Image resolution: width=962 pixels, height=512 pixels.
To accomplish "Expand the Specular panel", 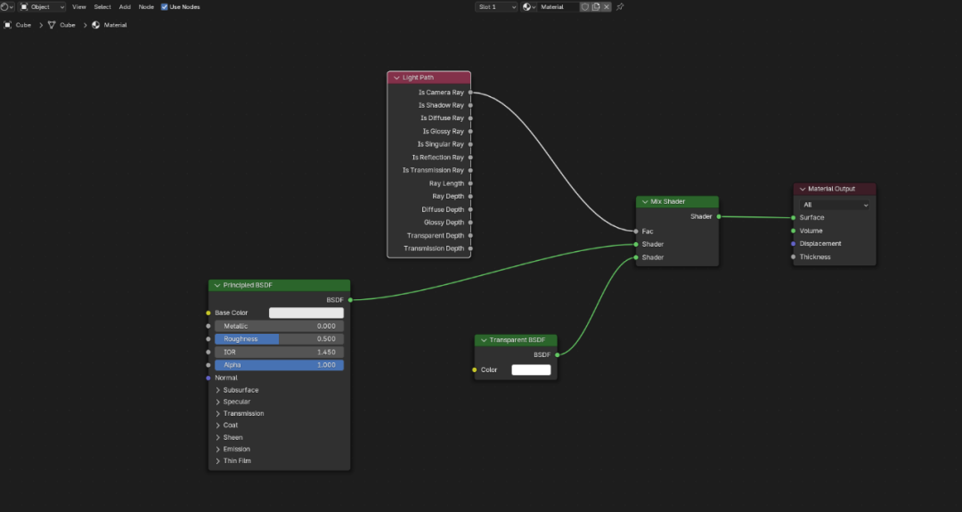I will 218,402.
